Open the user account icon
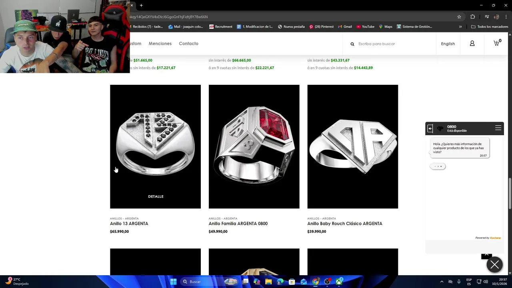Screen dimensions: 512x288 [x=472, y=44]
